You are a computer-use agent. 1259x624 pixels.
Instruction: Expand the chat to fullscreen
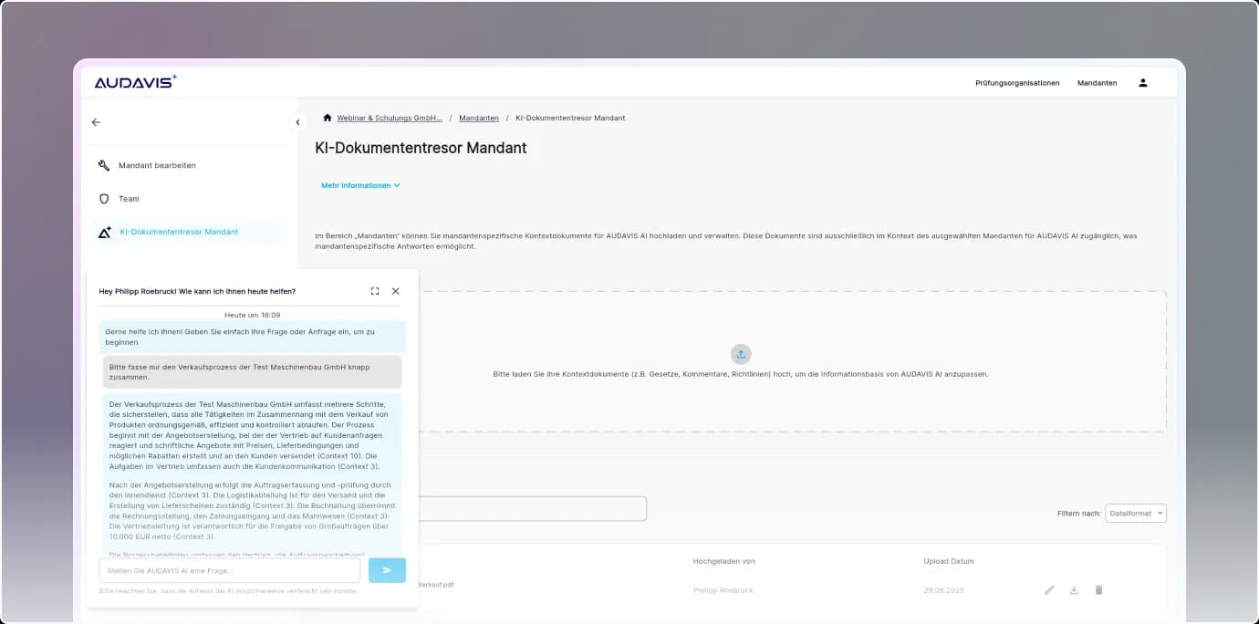click(x=375, y=291)
